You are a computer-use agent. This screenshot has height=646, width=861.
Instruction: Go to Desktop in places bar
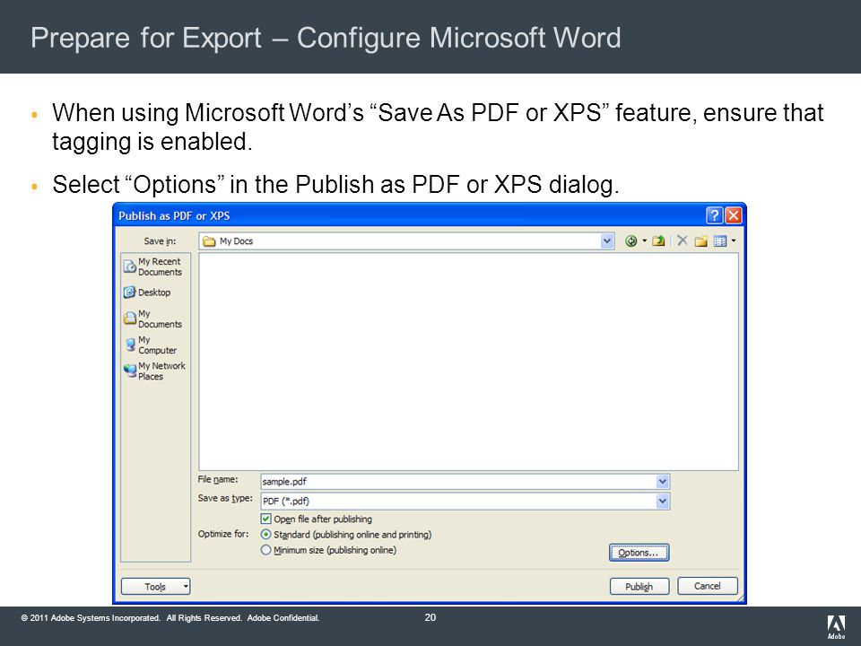click(x=147, y=292)
